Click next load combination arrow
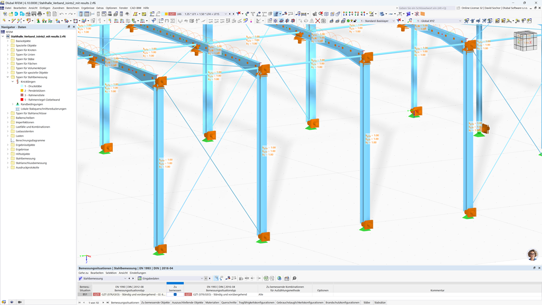Screen dimensions: 542x305 coord(233,14)
